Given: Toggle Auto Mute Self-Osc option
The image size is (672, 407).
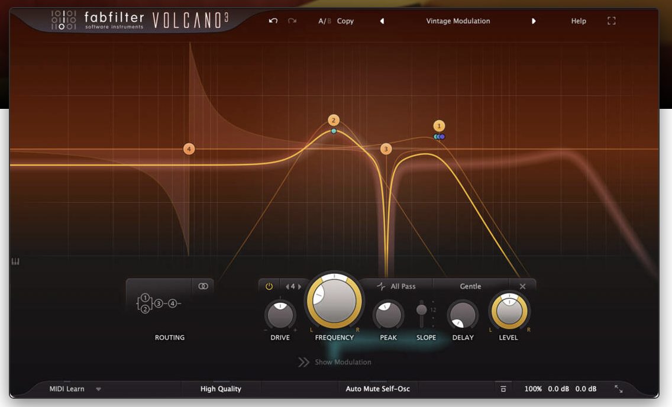Looking at the screenshot, I should pyautogui.click(x=377, y=389).
